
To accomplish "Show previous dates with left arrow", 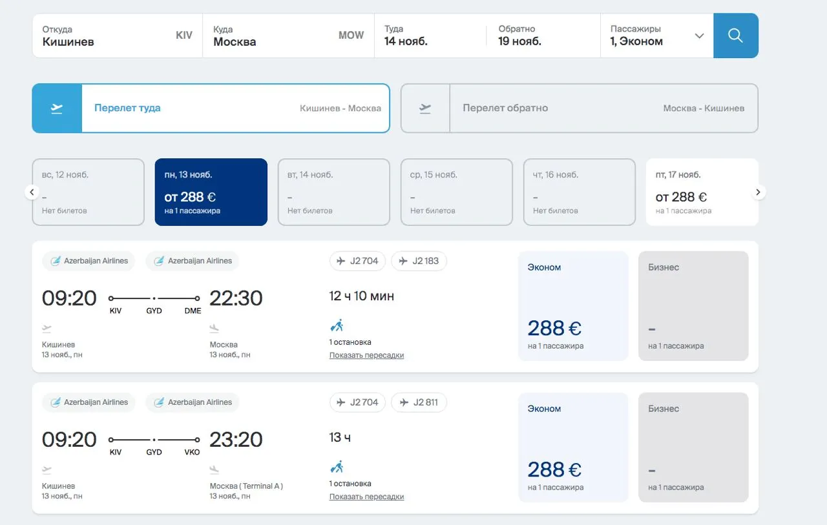I will (x=32, y=192).
